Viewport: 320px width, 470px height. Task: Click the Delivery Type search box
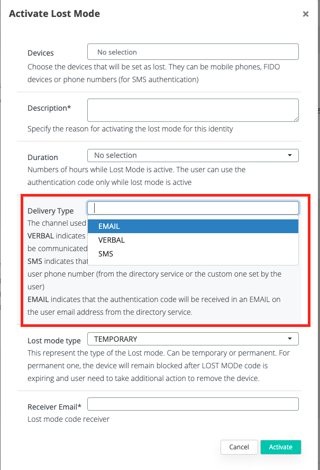point(193,208)
